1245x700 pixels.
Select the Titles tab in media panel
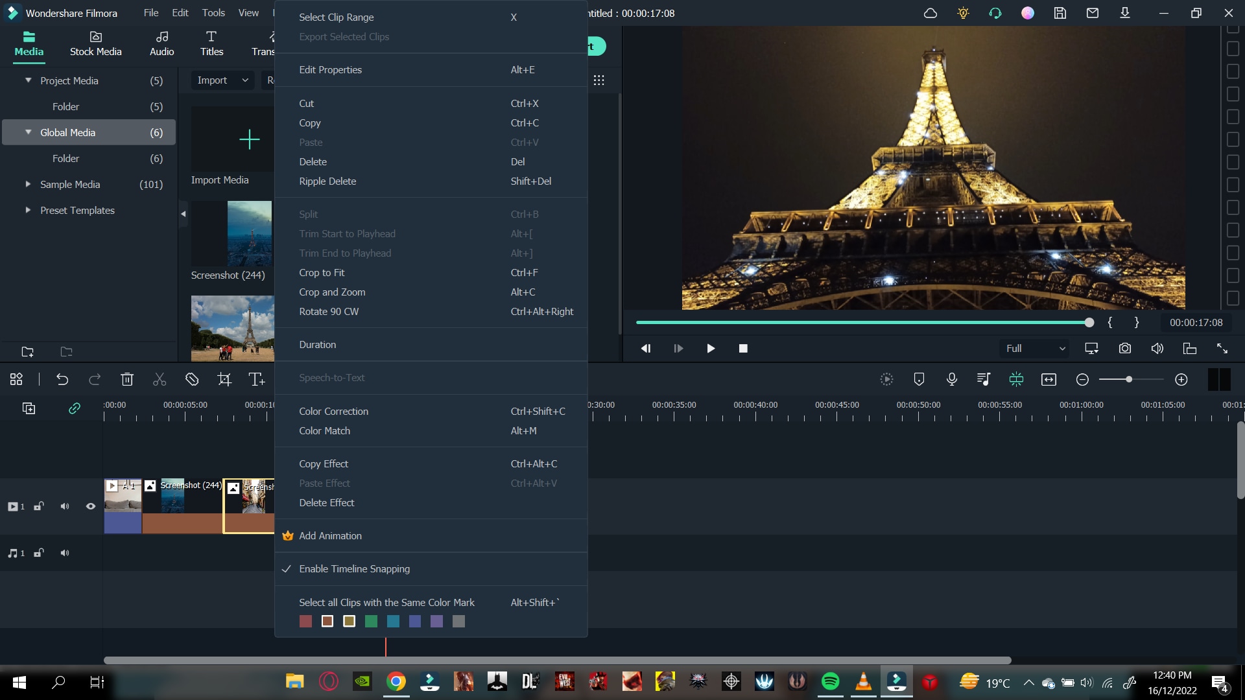211,43
